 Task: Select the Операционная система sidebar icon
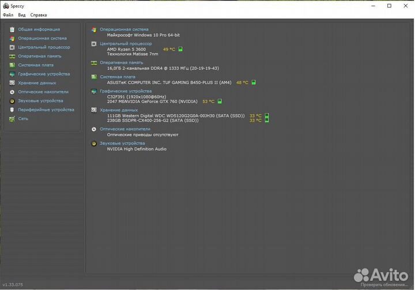(x=12, y=39)
